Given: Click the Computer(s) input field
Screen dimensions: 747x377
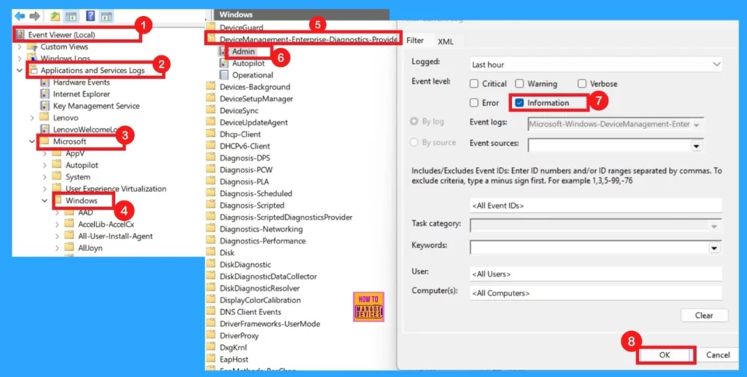Looking at the screenshot, I should [x=595, y=293].
